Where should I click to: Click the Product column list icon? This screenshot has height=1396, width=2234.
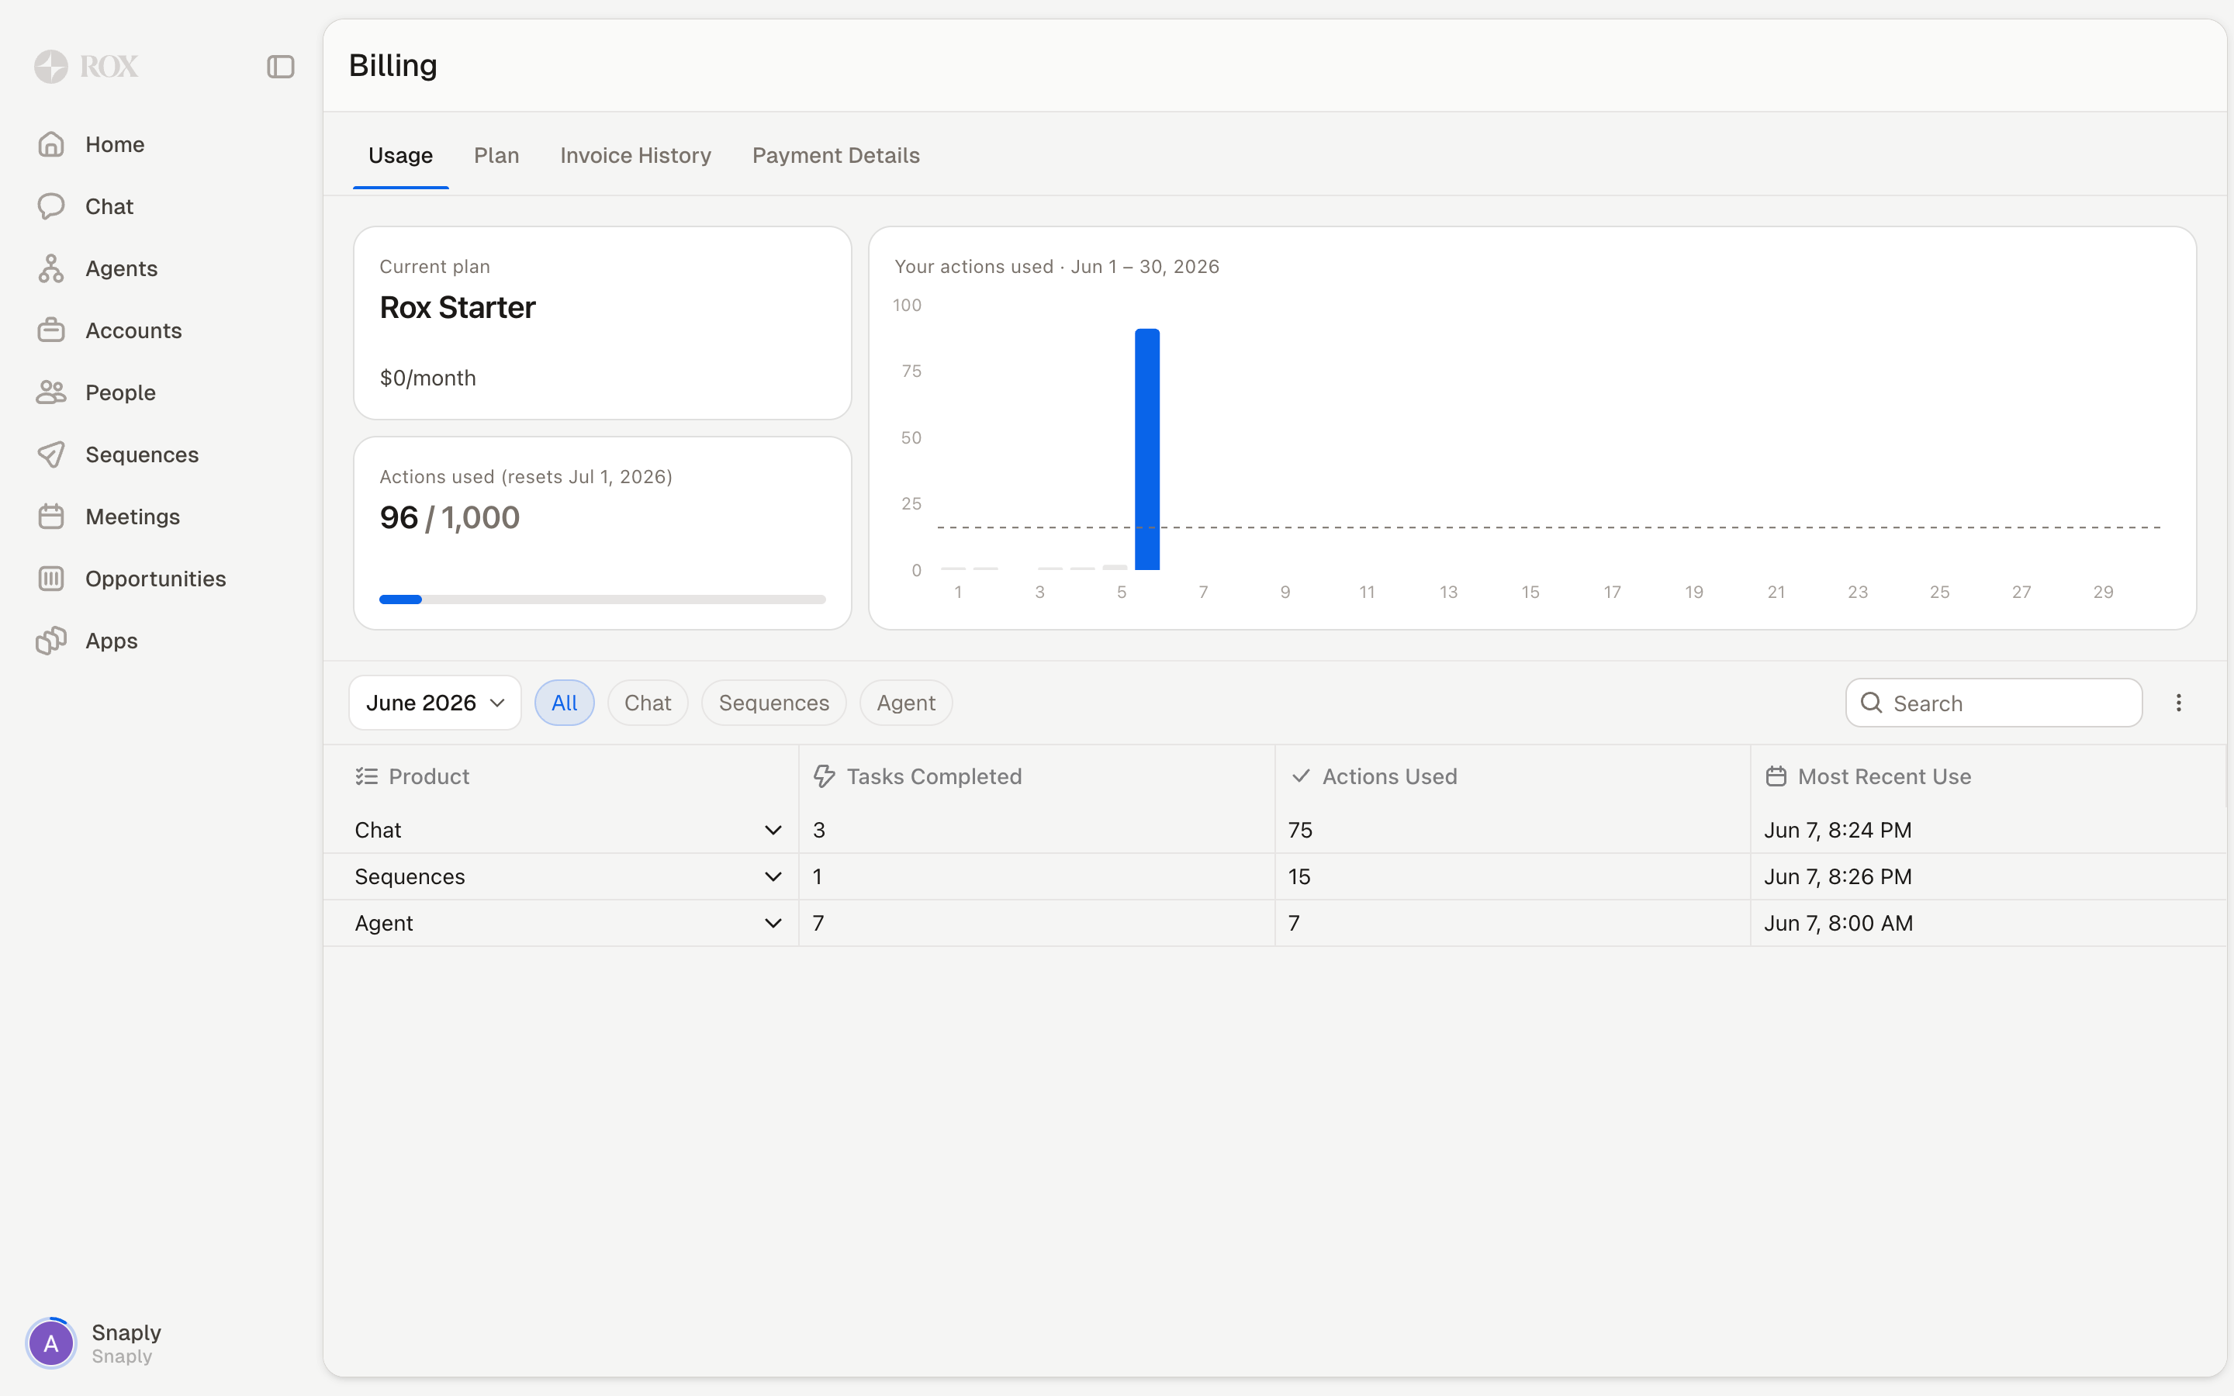366,776
